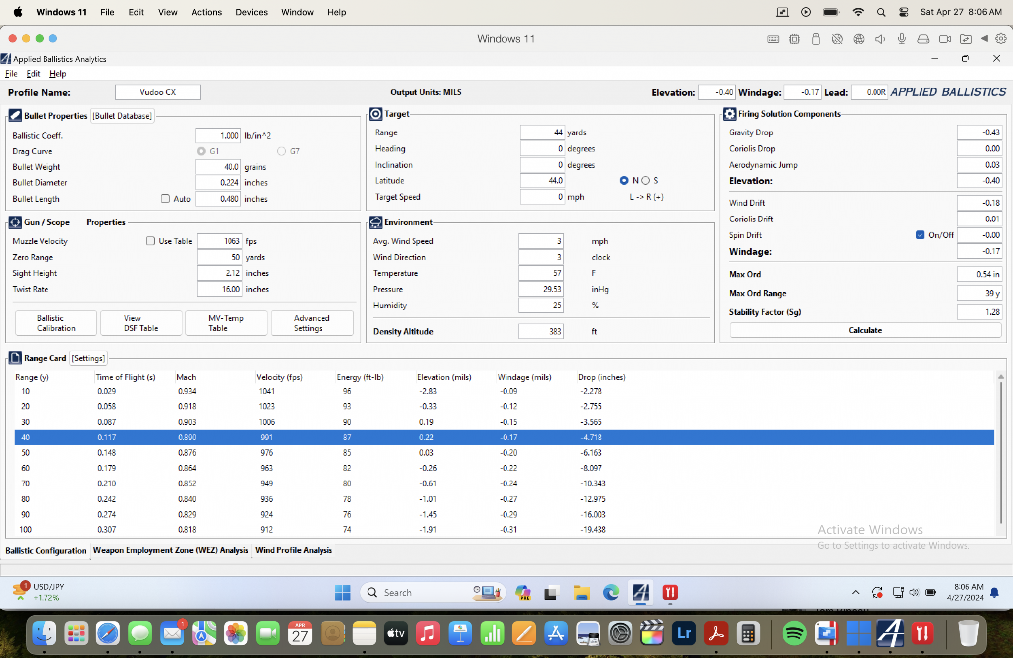Click the Muzzle Velocity input field
Screen dimensions: 1013x658
(220, 241)
